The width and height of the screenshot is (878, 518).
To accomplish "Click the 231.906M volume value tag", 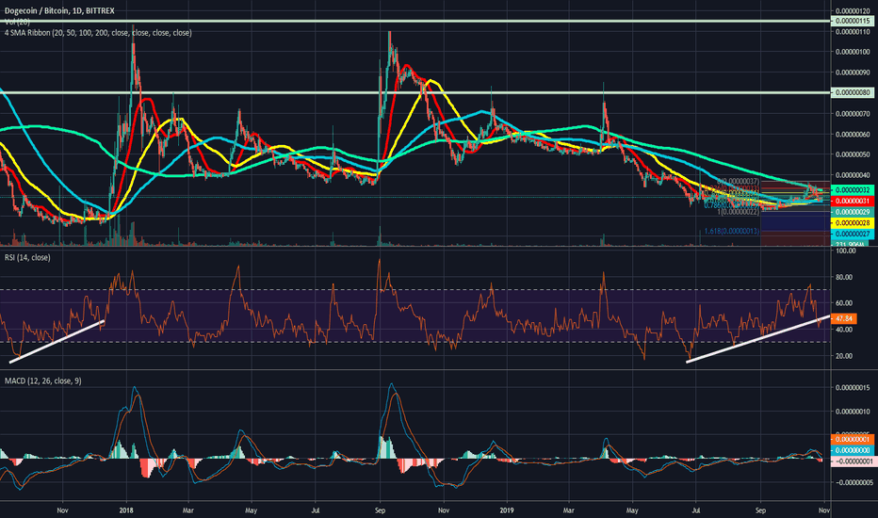I will 849,244.
